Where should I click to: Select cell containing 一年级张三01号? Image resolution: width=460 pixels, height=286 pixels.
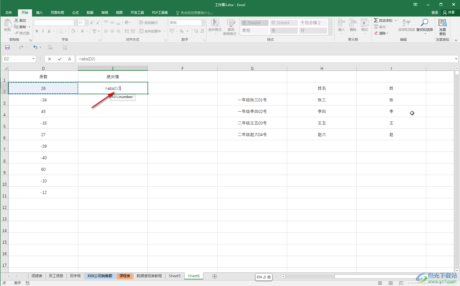pyautogui.click(x=252, y=100)
